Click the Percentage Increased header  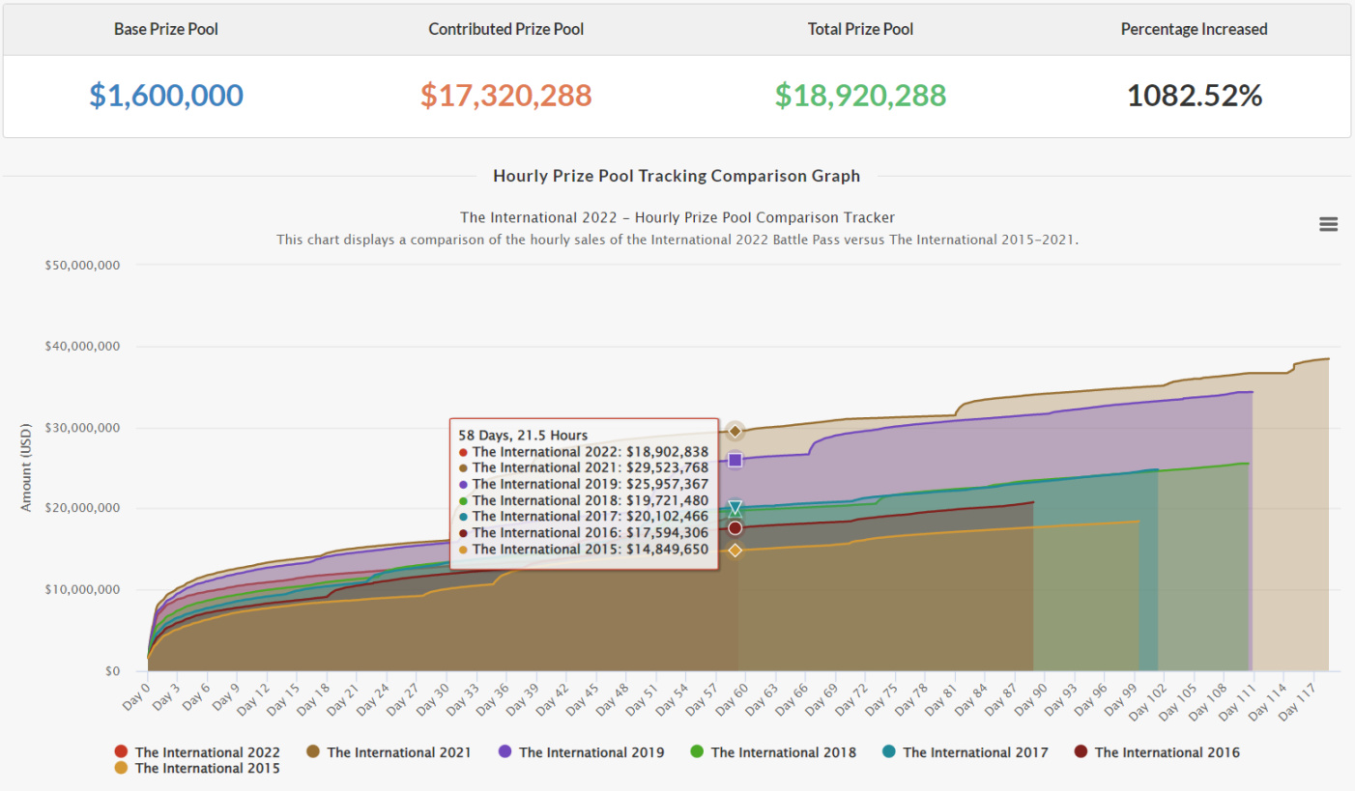pyautogui.click(x=1195, y=29)
